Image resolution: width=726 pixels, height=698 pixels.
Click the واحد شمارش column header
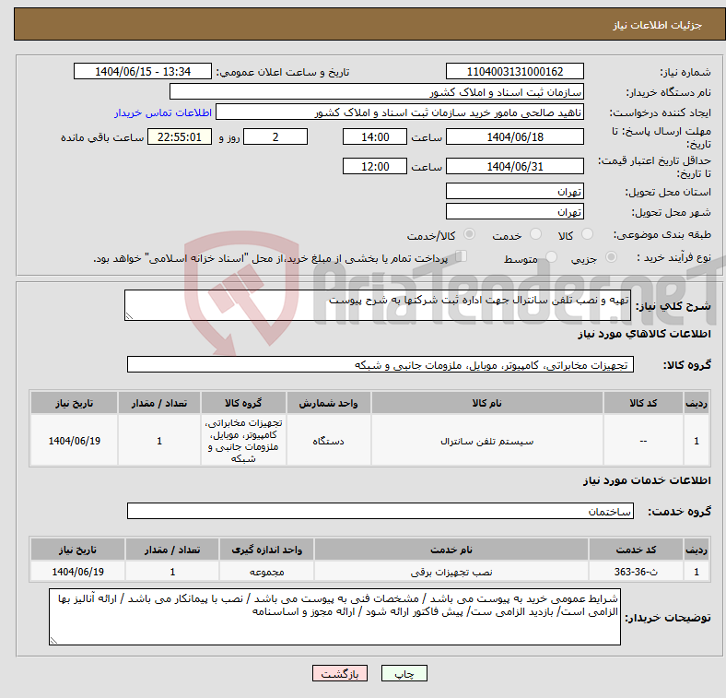click(328, 403)
